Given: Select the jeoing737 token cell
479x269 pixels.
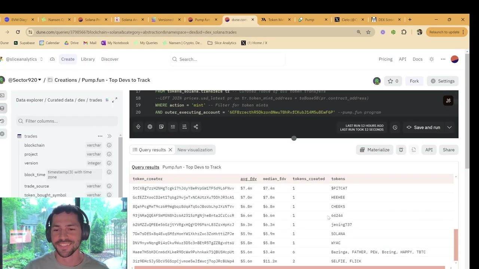Looking at the screenshot, I should click(341, 225).
